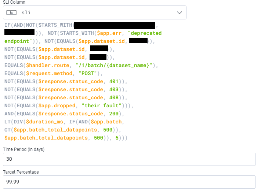The width and height of the screenshot is (261, 193).
Task: Click the $duration_ms variable
Action: click(x=44, y=122)
